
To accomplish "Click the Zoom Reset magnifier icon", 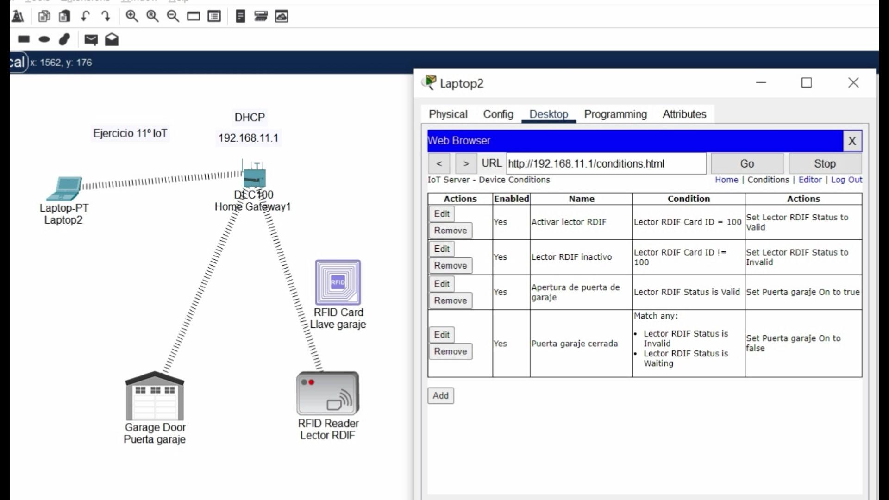I will click(x=152, y=17).
